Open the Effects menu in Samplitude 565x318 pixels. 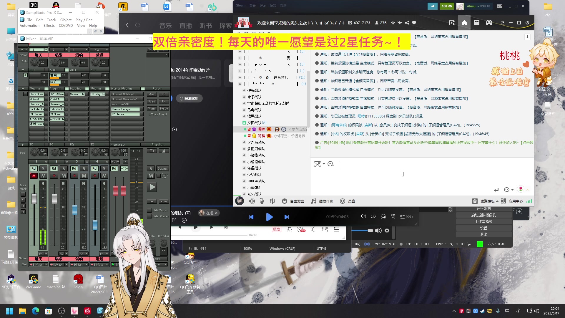coord(49,26)
